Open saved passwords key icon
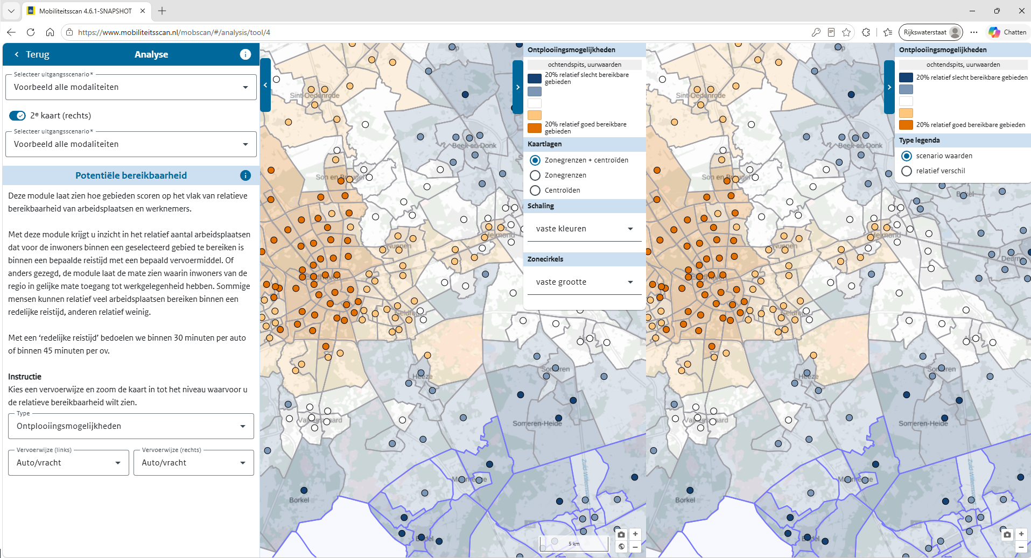The image size is (1031, 558). point(816,32)
